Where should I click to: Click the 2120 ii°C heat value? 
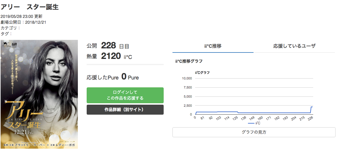click(x=116, y=56)
